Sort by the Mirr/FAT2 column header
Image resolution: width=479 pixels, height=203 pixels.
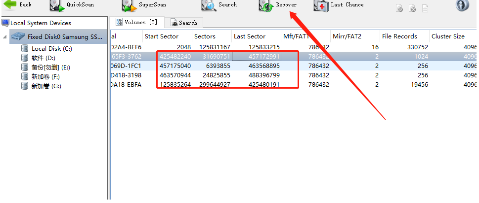click(x=355, y=36)
